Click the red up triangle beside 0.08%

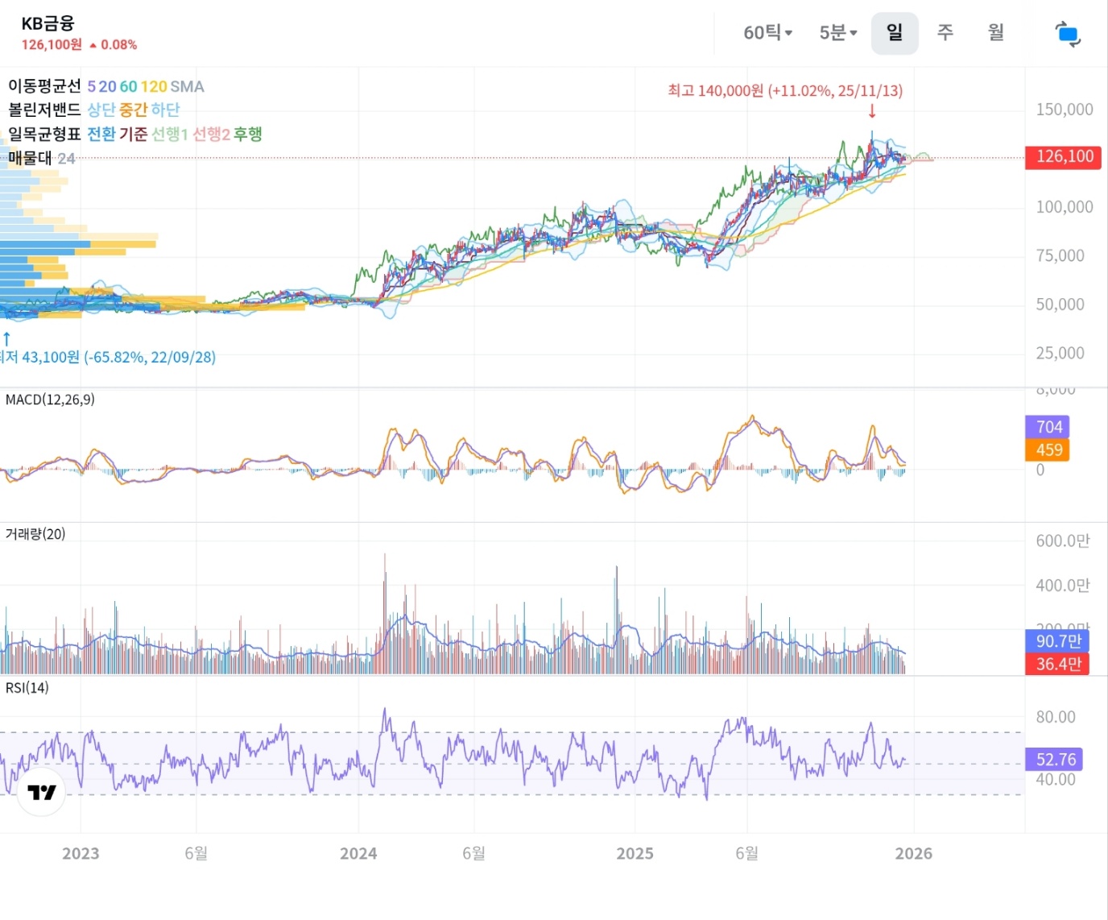[x=93, y=46]
